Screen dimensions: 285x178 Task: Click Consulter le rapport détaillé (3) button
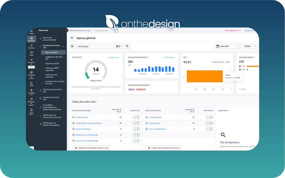coord(164,148)
